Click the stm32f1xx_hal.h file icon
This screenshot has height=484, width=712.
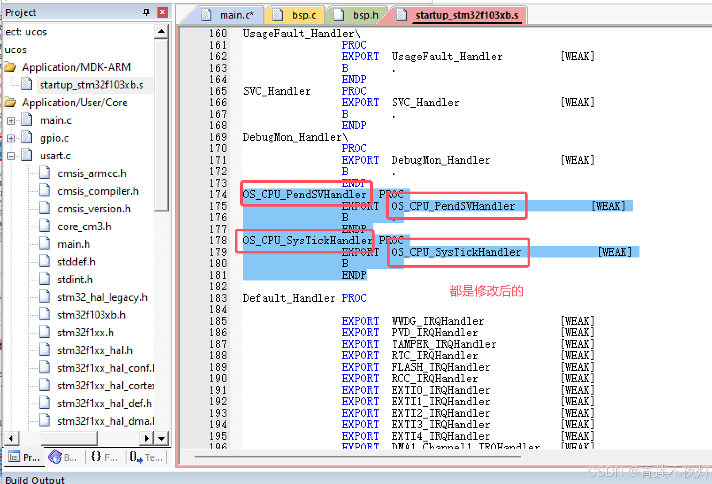click(44, 350)
